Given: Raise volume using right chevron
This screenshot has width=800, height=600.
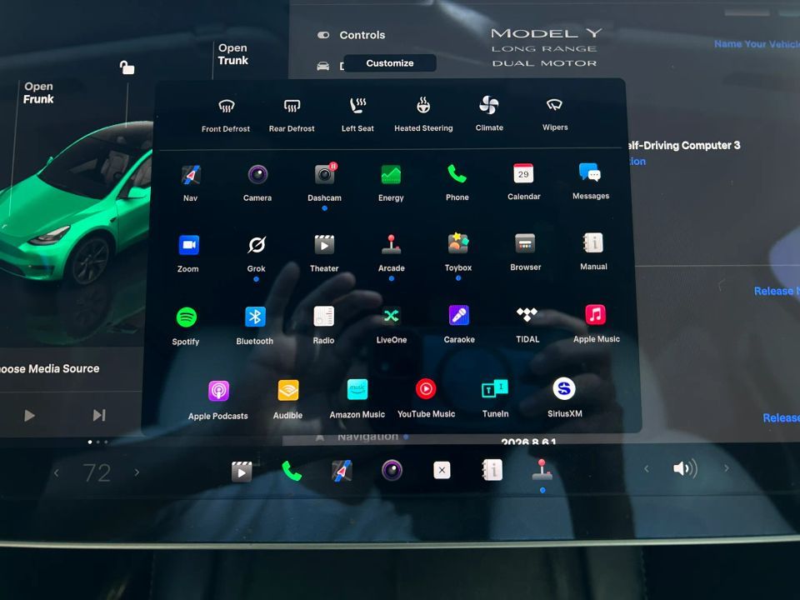Looking at the screenshot, I should (x=726, y=467).
